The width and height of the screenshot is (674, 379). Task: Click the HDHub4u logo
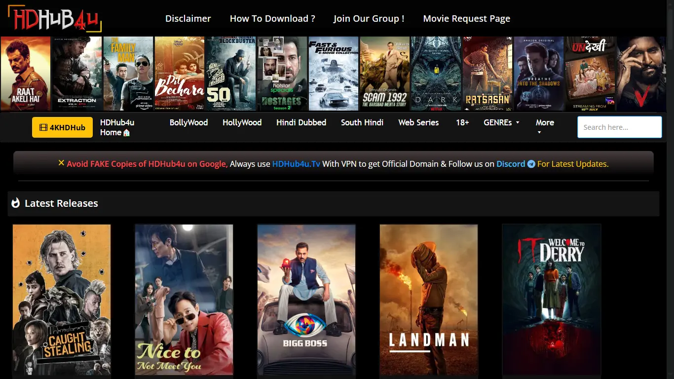53,18
